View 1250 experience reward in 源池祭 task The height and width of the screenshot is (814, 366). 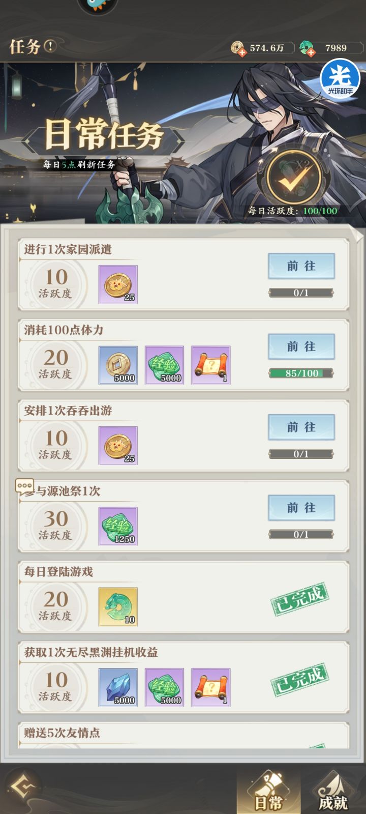(x=118, y=526)
